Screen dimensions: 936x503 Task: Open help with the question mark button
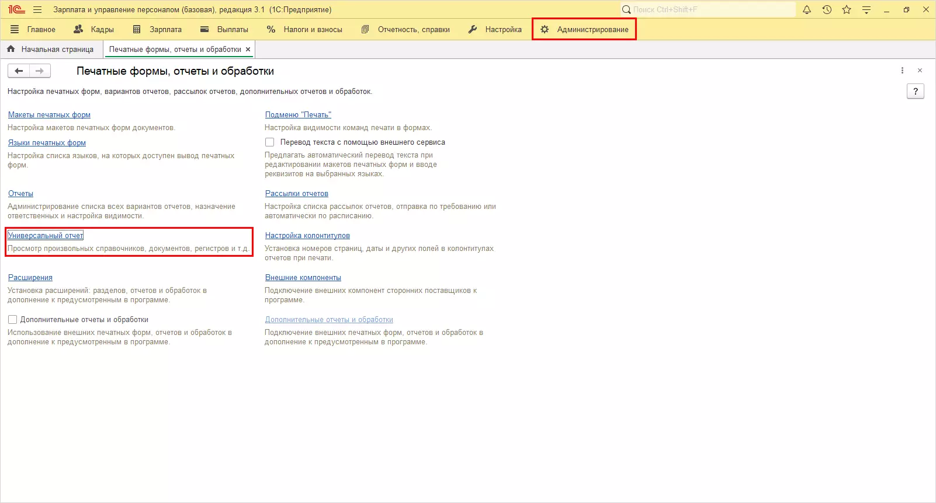point(916,91)
